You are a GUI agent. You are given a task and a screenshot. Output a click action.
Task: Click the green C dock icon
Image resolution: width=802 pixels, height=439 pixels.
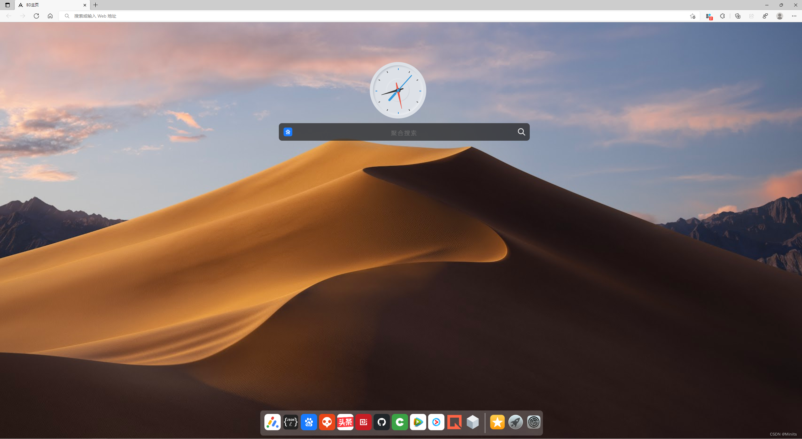pyautogui.click(x=400, y=422)
